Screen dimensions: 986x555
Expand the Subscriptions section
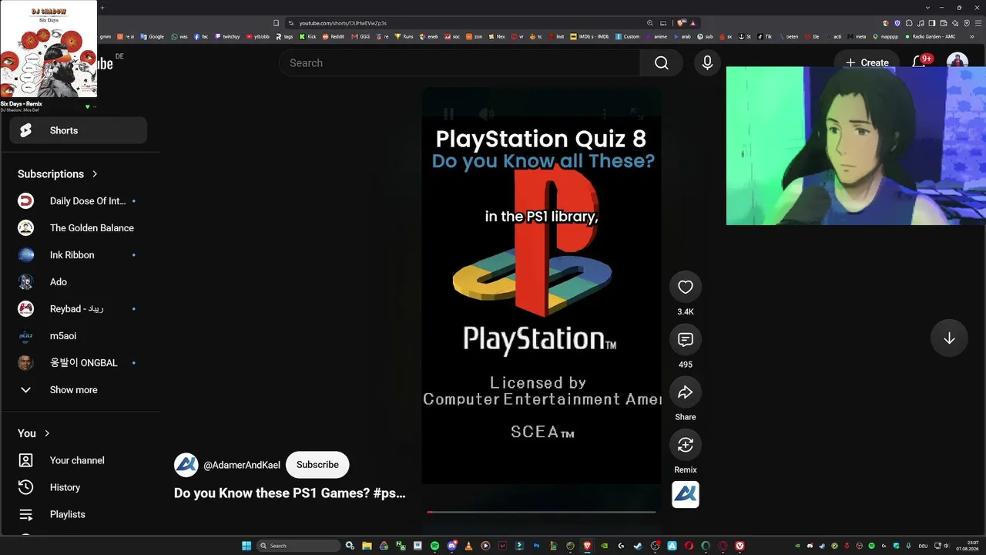(58, 174)
